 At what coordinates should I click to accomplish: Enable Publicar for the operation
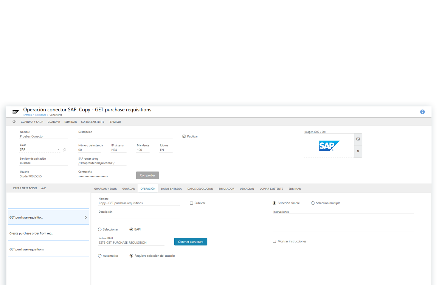click(191, 203)
